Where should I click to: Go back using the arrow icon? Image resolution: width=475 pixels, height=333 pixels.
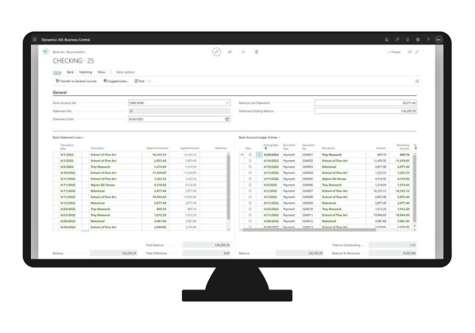(45, 52)
